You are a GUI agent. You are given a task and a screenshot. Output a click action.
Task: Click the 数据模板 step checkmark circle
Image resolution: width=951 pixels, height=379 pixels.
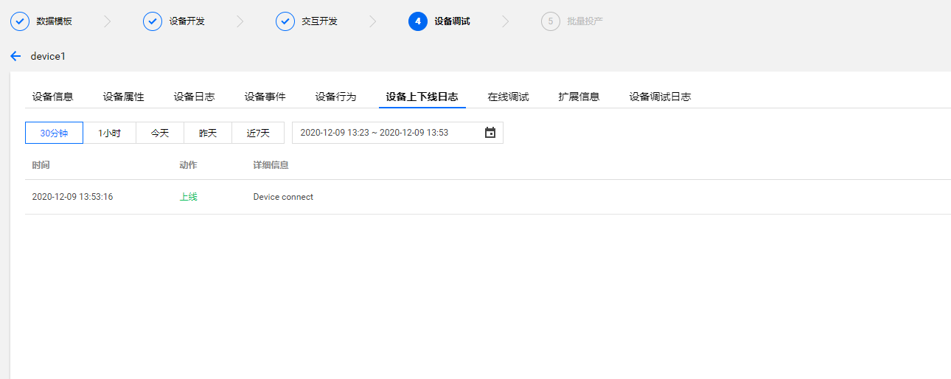click(x=20, y=21)
